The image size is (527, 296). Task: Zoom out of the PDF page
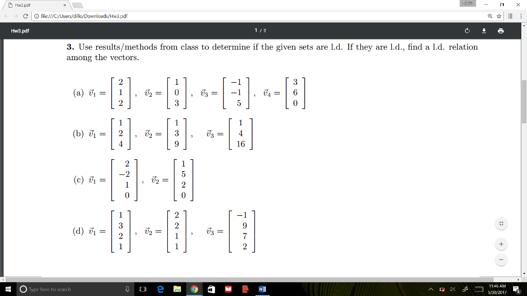click(501, 260)
